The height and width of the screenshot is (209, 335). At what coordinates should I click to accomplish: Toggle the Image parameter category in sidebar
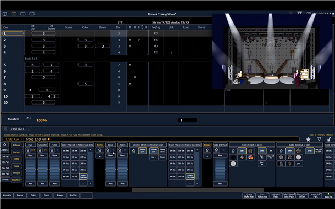[x=16, y=173]
